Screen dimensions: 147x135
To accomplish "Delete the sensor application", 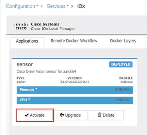I will coord(106,115).
